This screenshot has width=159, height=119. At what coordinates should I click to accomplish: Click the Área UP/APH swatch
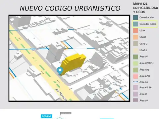[x=135, y=63]
